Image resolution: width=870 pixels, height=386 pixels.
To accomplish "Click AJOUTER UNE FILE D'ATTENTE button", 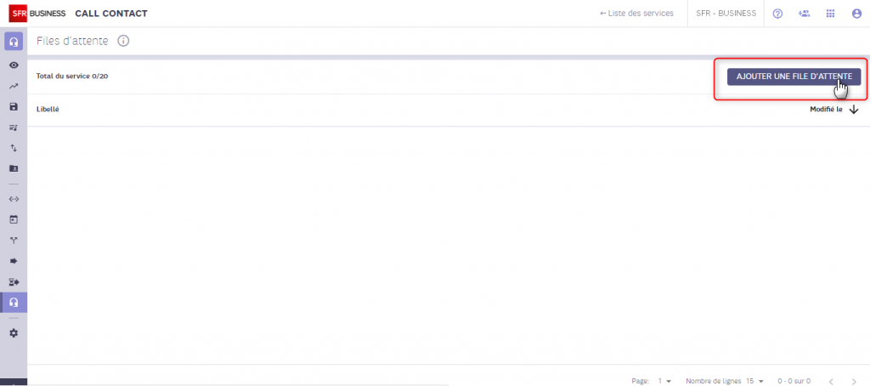I will click(x=794, y=77).
